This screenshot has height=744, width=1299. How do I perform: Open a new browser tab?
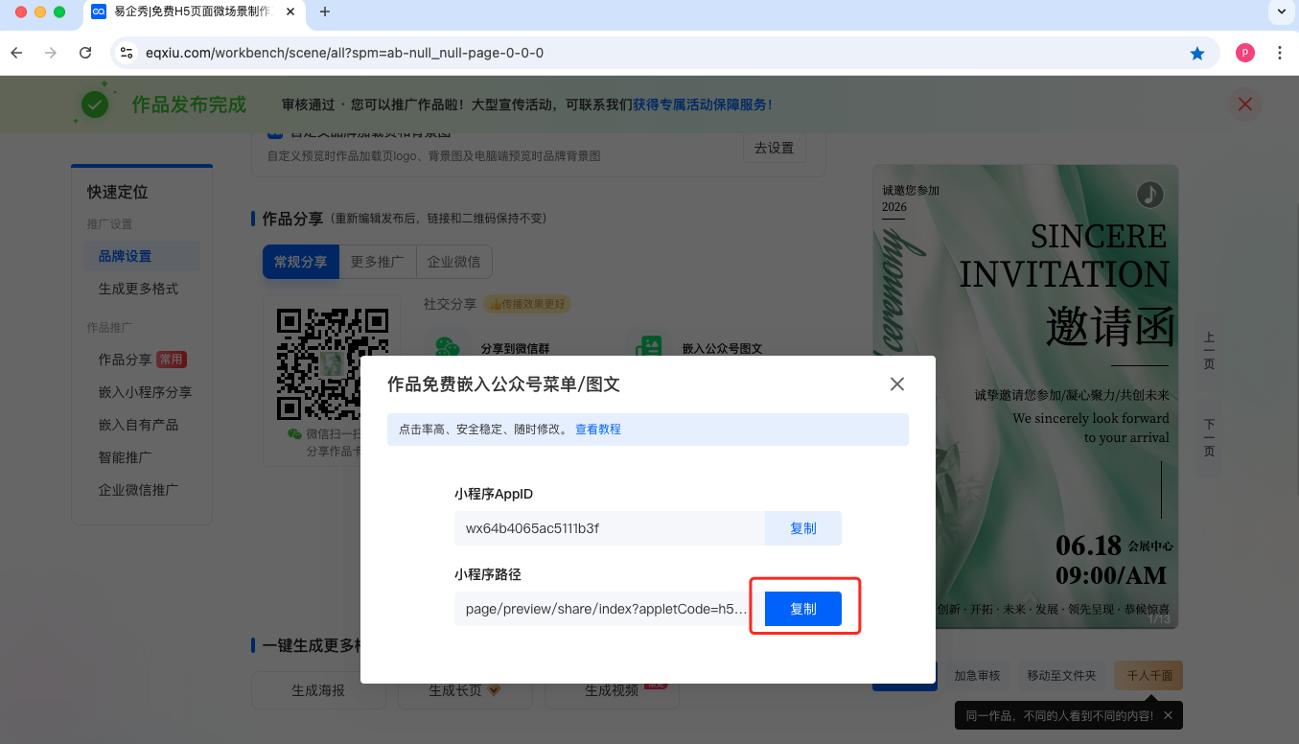click(x=324, y=12)
